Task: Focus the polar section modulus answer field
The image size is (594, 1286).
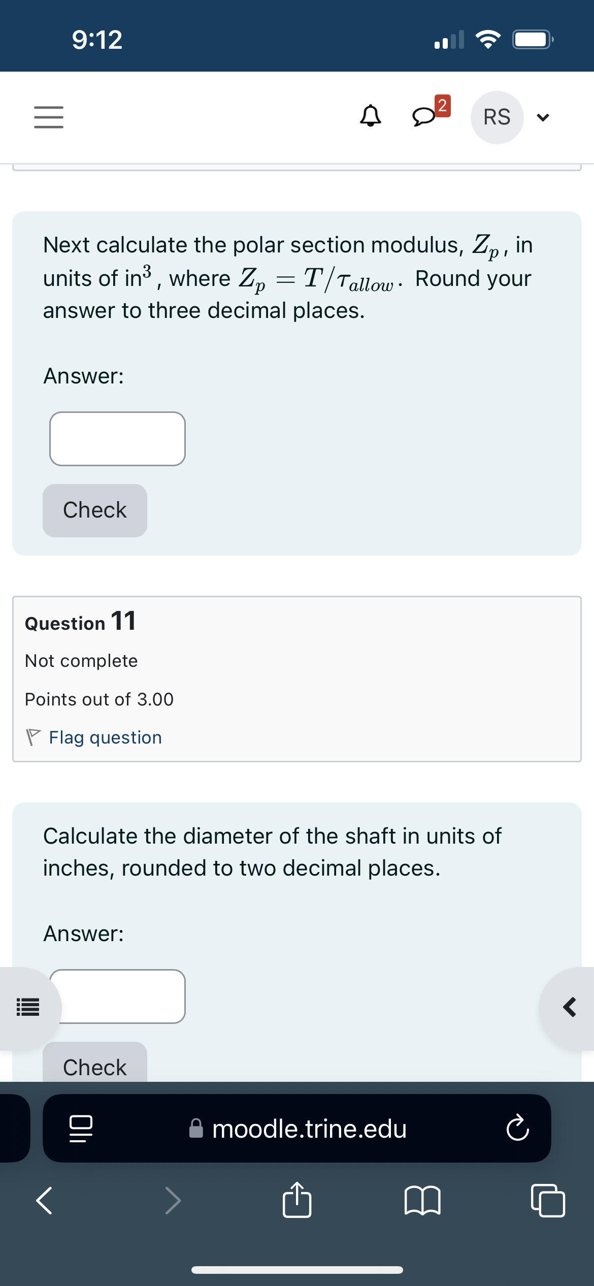Action: tap(117, 438)
